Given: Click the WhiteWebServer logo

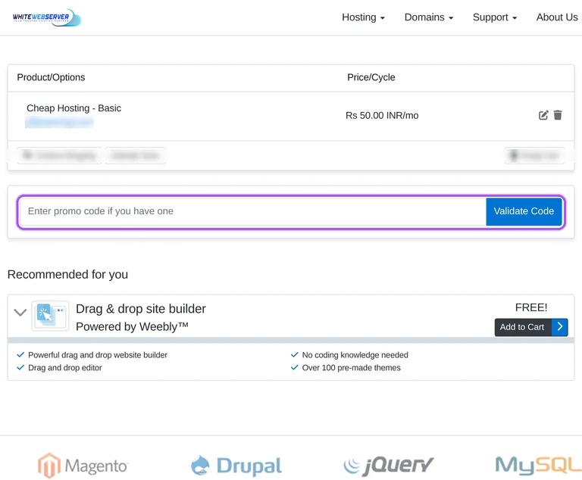Looking at the screenshot, I should 46,17.
